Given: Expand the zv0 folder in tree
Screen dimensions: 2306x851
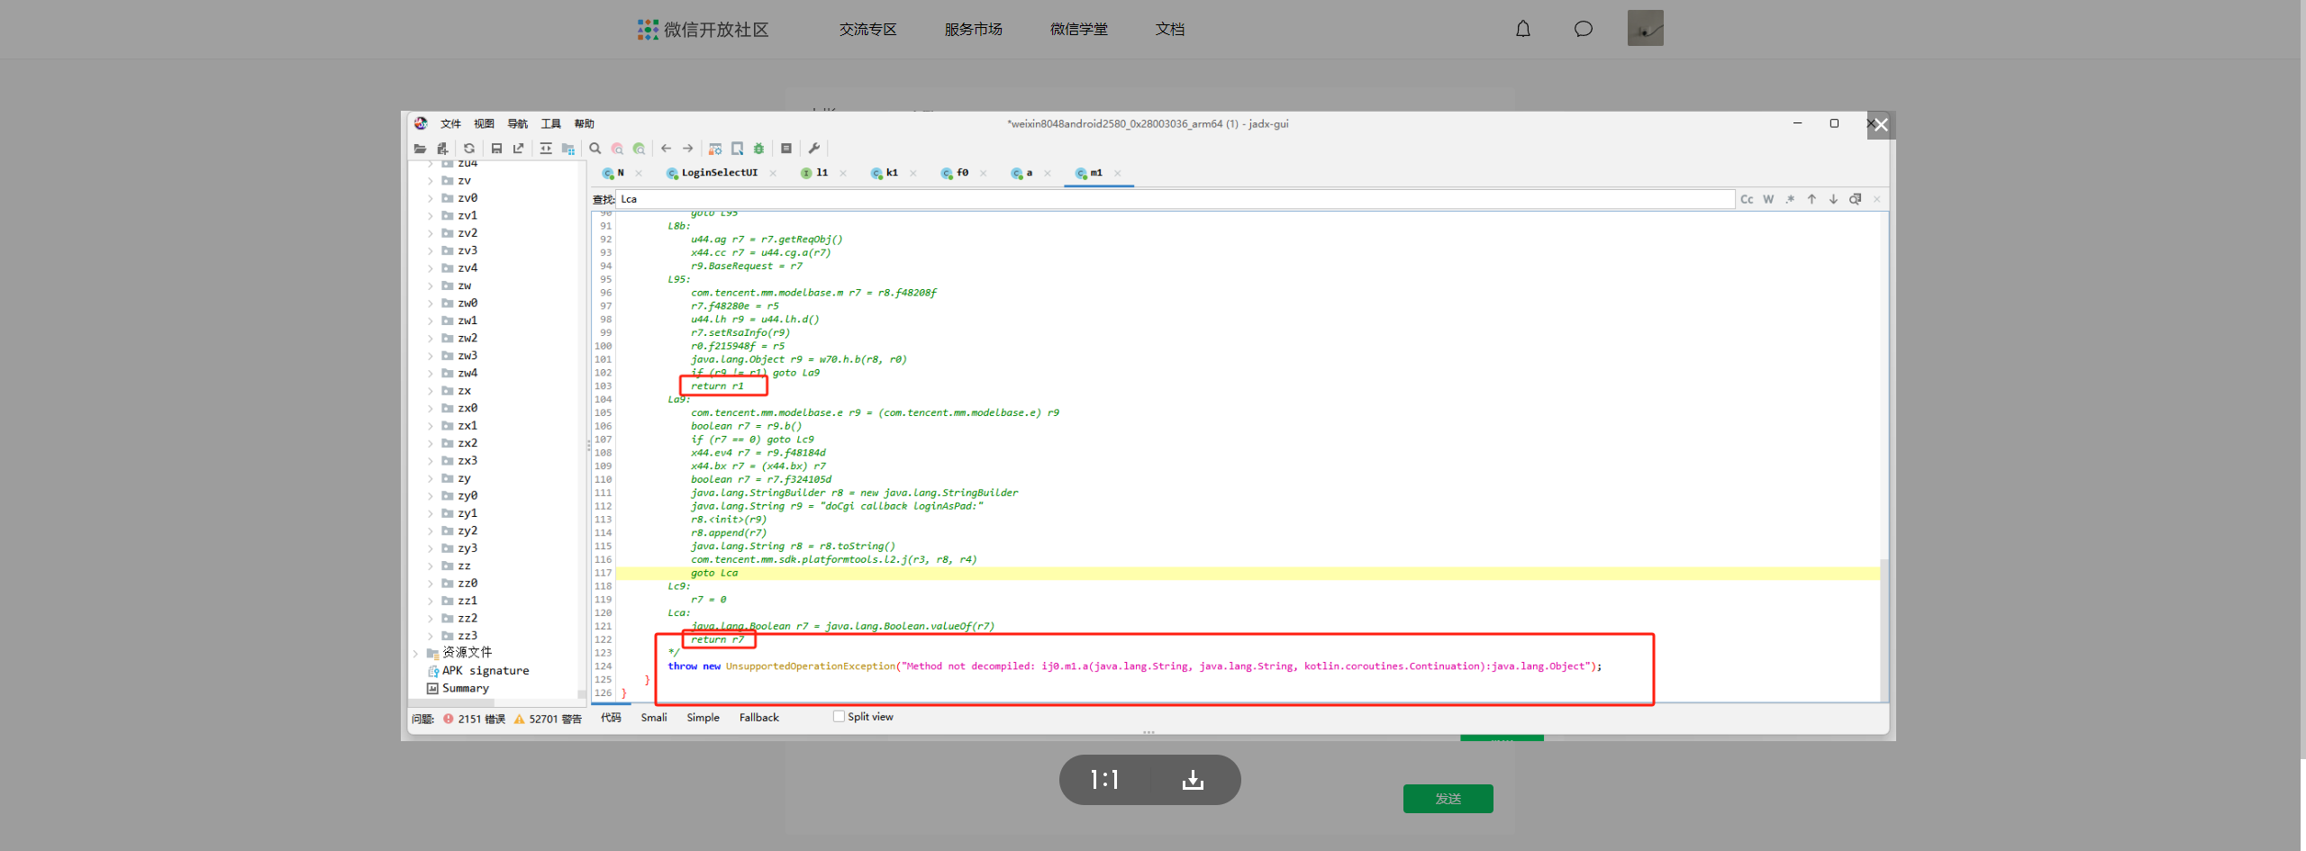Looking at the screenshot, I should tap(431, 198).
